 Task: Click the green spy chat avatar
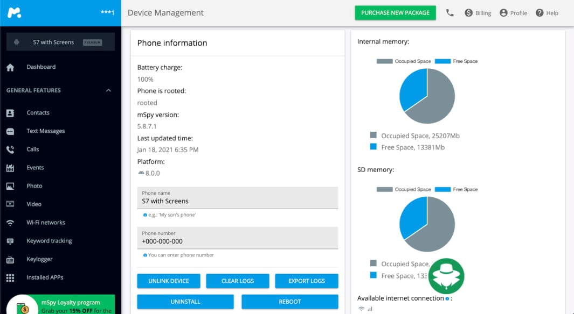[x=446, y=276]
